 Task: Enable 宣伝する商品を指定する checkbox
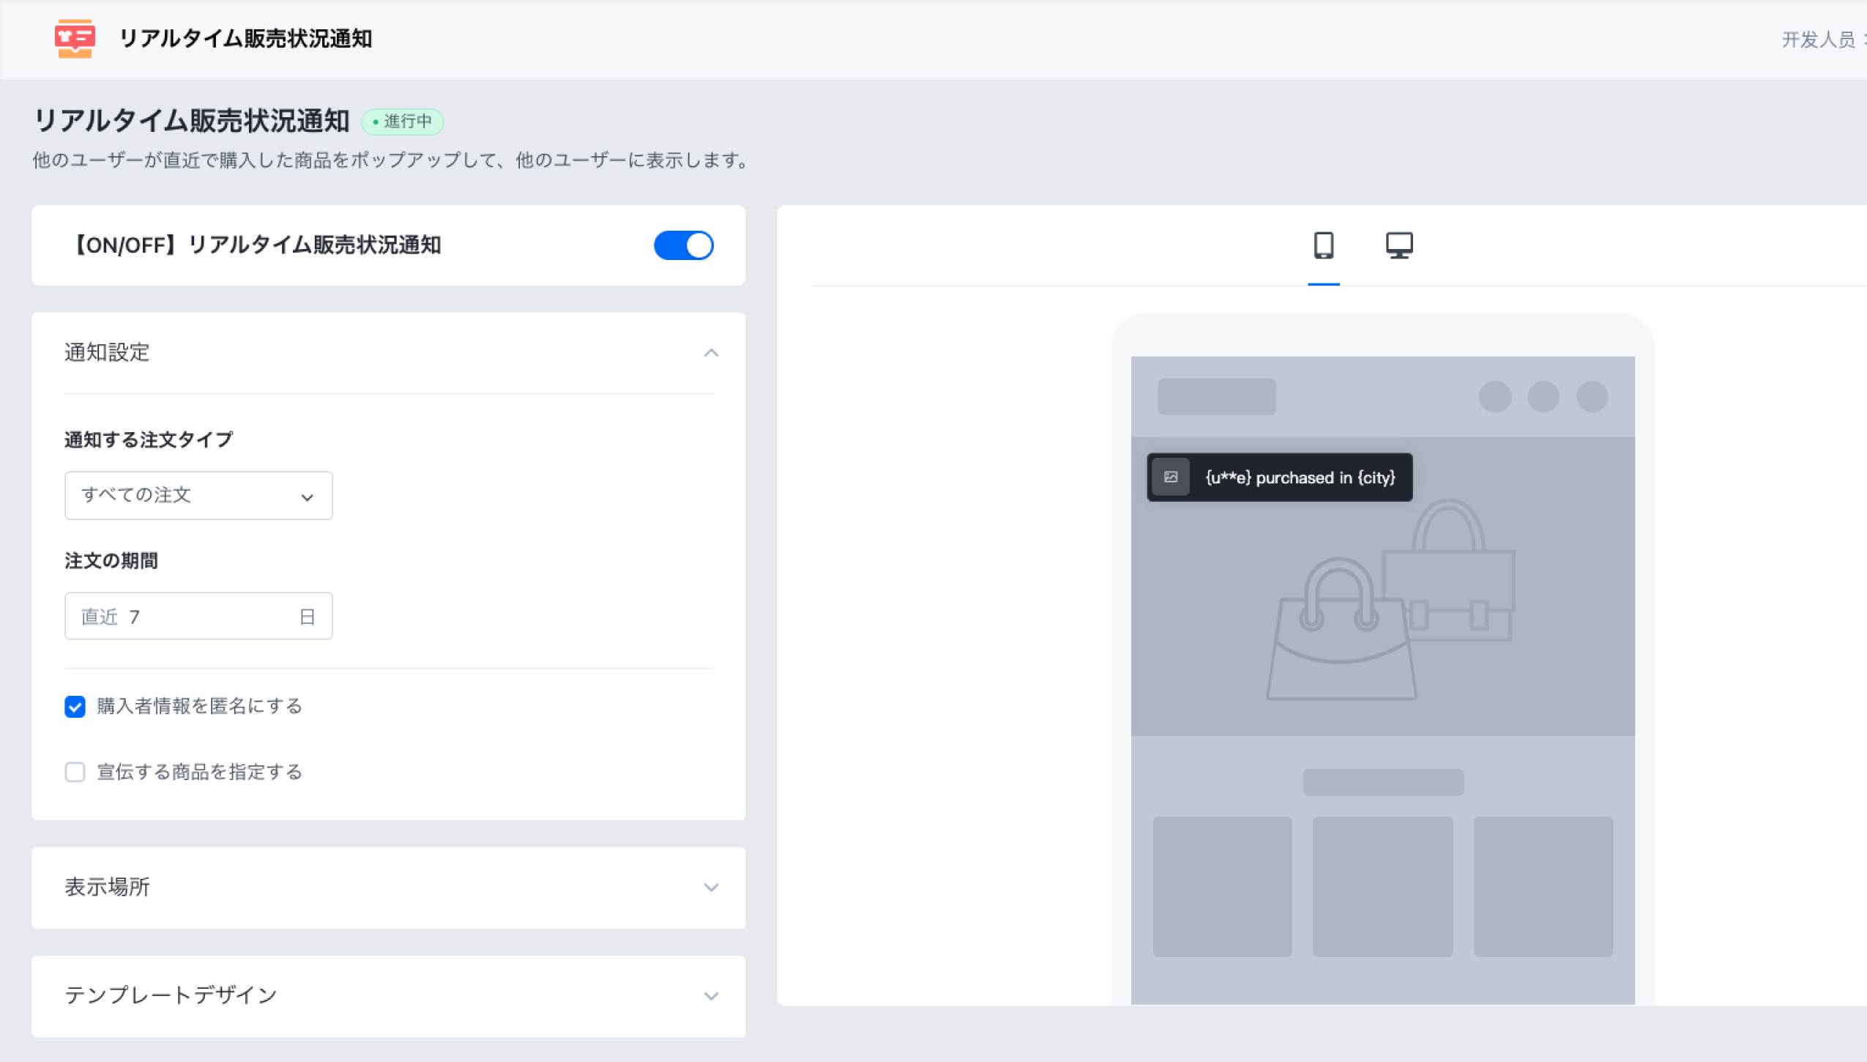(x=75, y=772)
